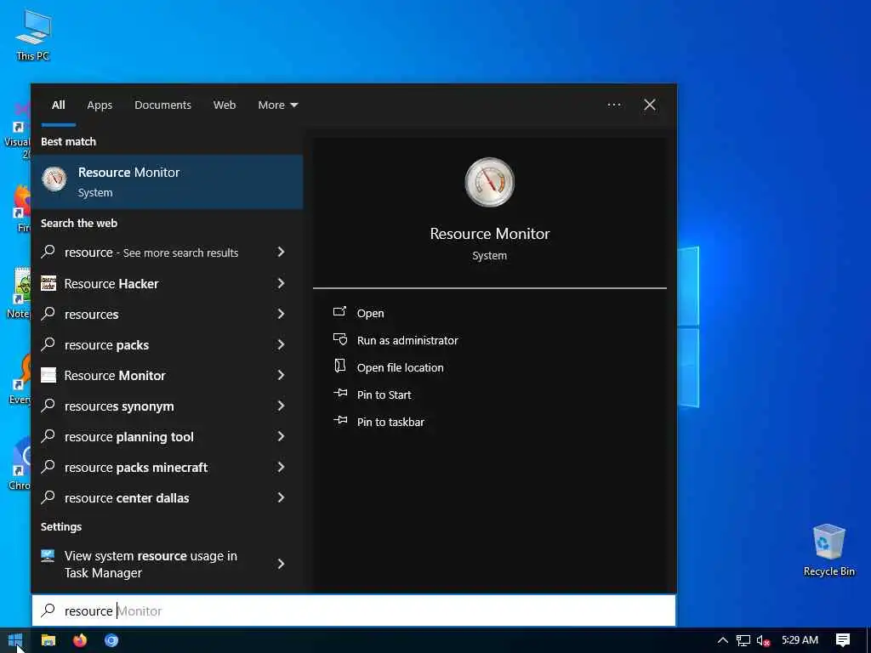The width and height of the screenshot is (871, 653).
Task: Click the search box magnifier icon
Action: pos(48,610)
